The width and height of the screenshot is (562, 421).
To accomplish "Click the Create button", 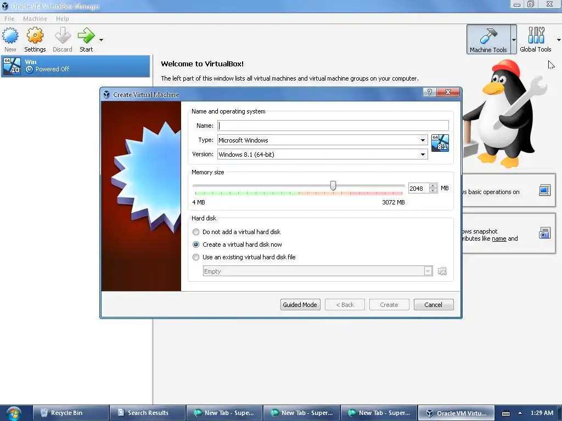I will click(389, 305).
